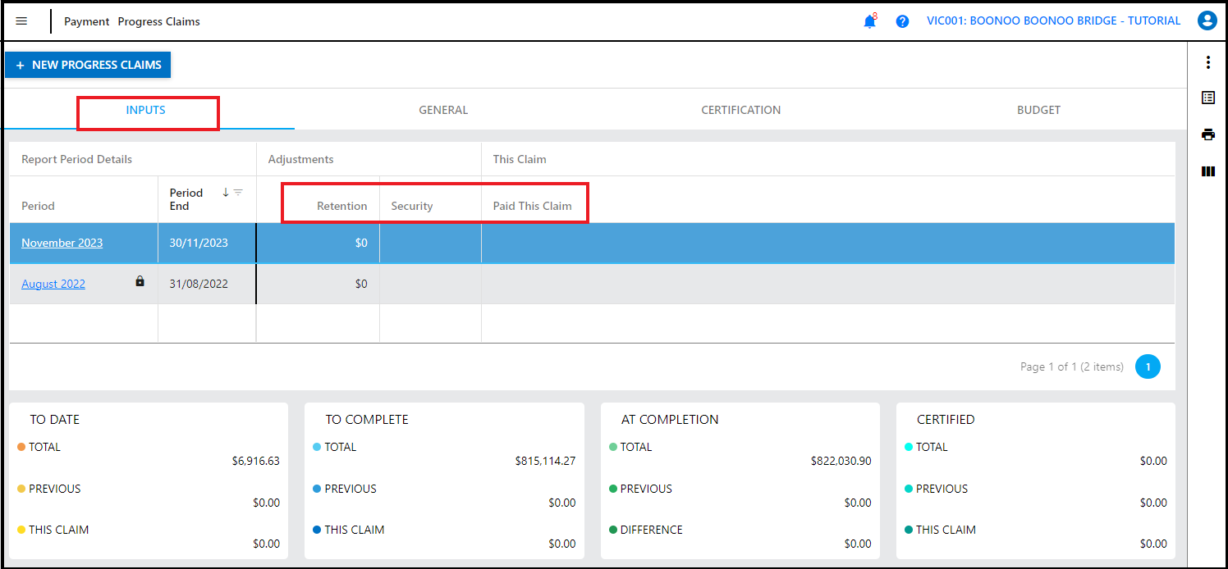Open the user account avatar

click(1207, 21)
